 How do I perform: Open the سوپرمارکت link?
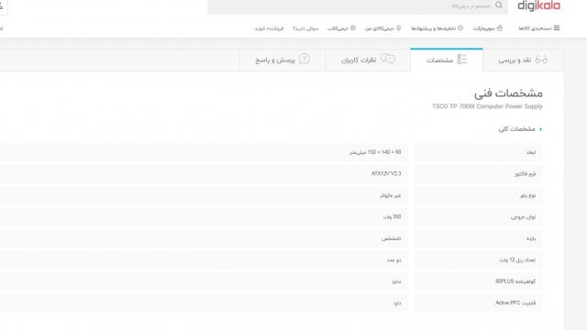(x=483, y=28)
